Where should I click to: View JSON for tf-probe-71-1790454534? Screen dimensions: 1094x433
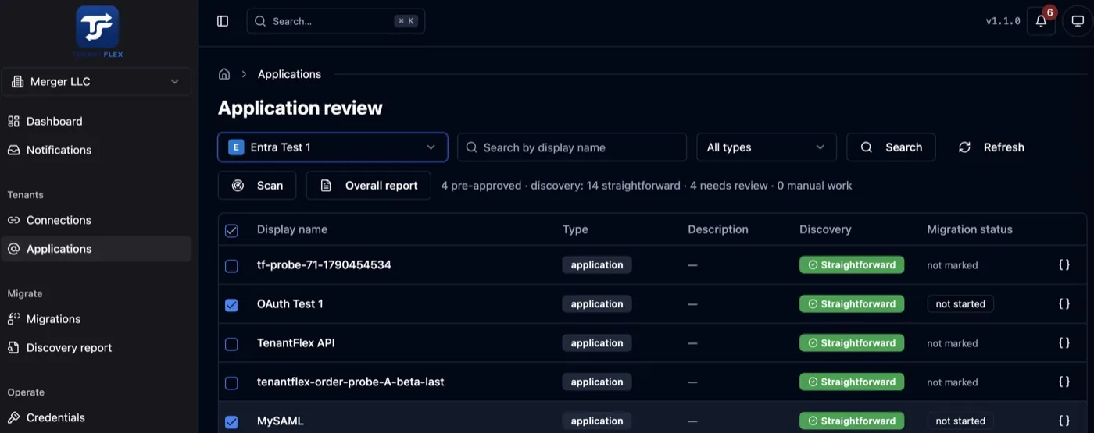coord(1064,265)
